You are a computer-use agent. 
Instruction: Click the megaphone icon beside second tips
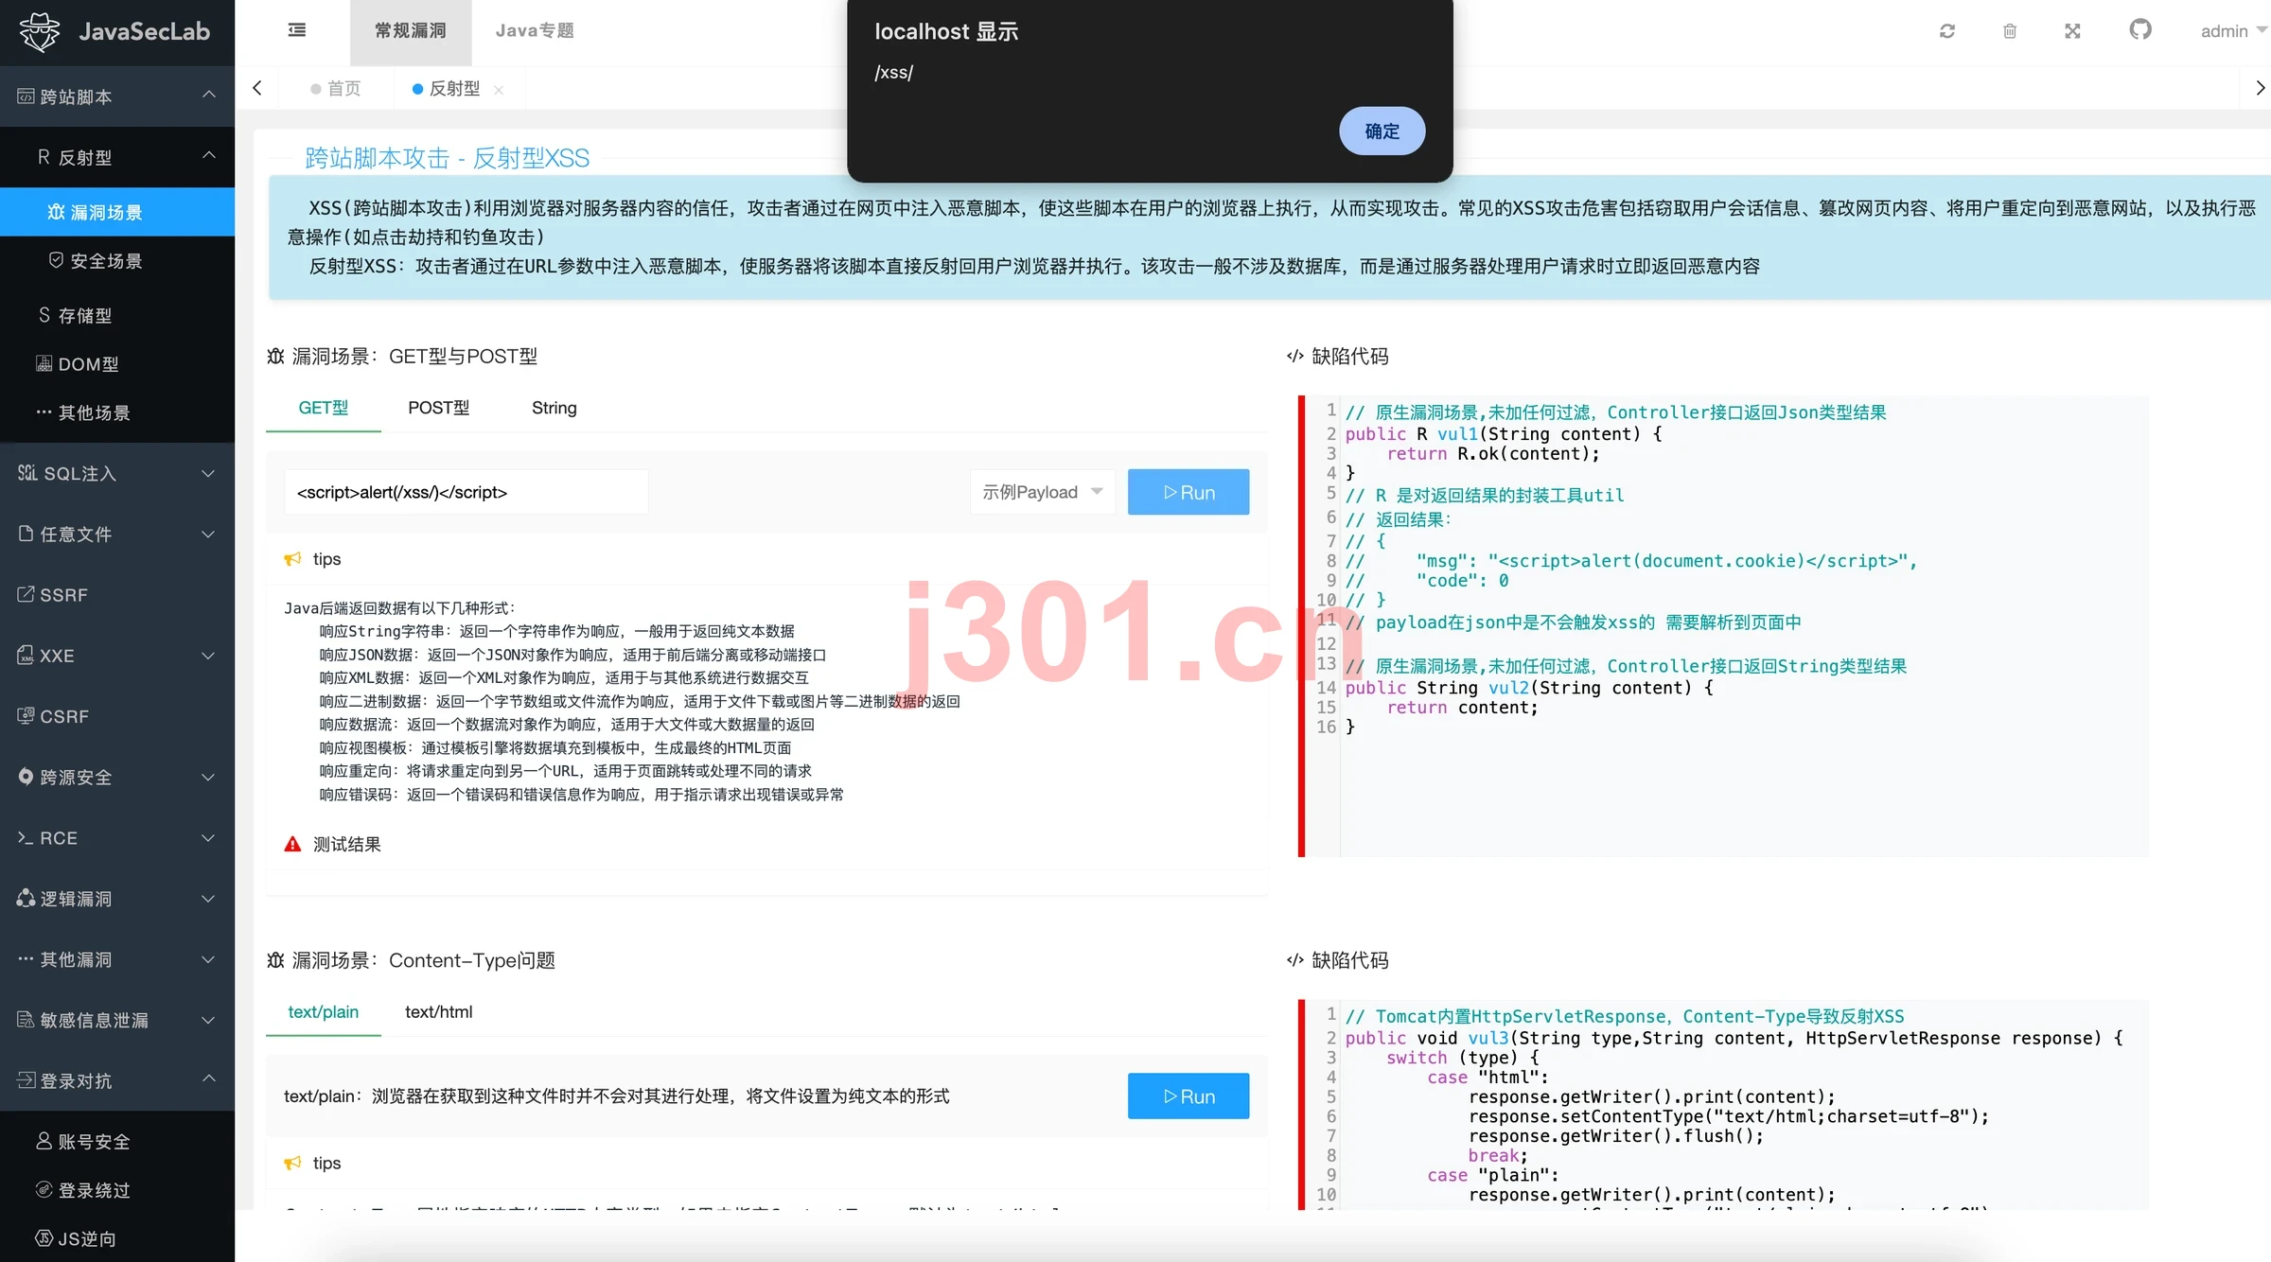[292, 1163]
